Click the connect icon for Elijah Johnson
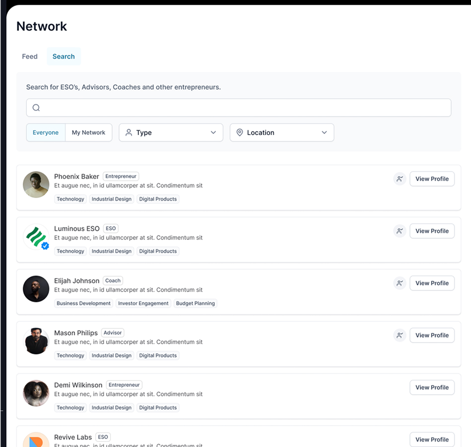 [400, 283]
